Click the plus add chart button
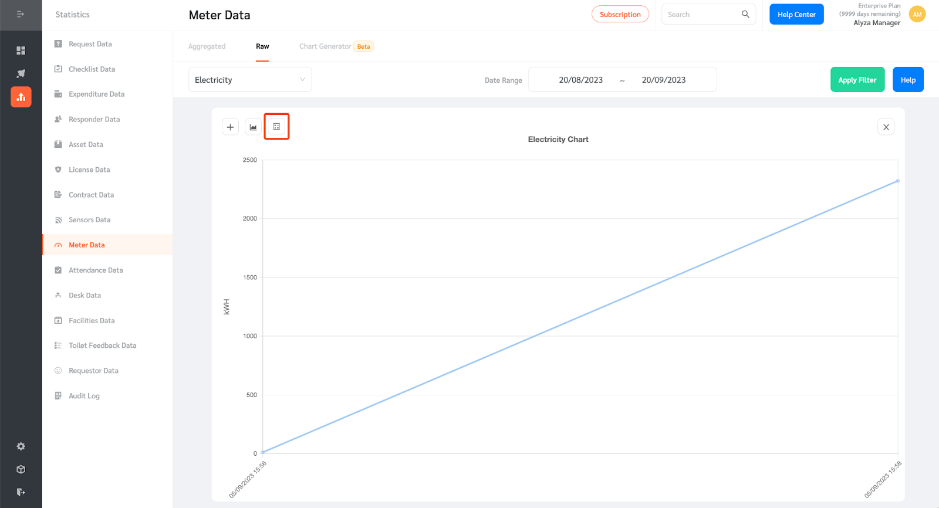This screenshot has height=508, width=939. [231, 127]
